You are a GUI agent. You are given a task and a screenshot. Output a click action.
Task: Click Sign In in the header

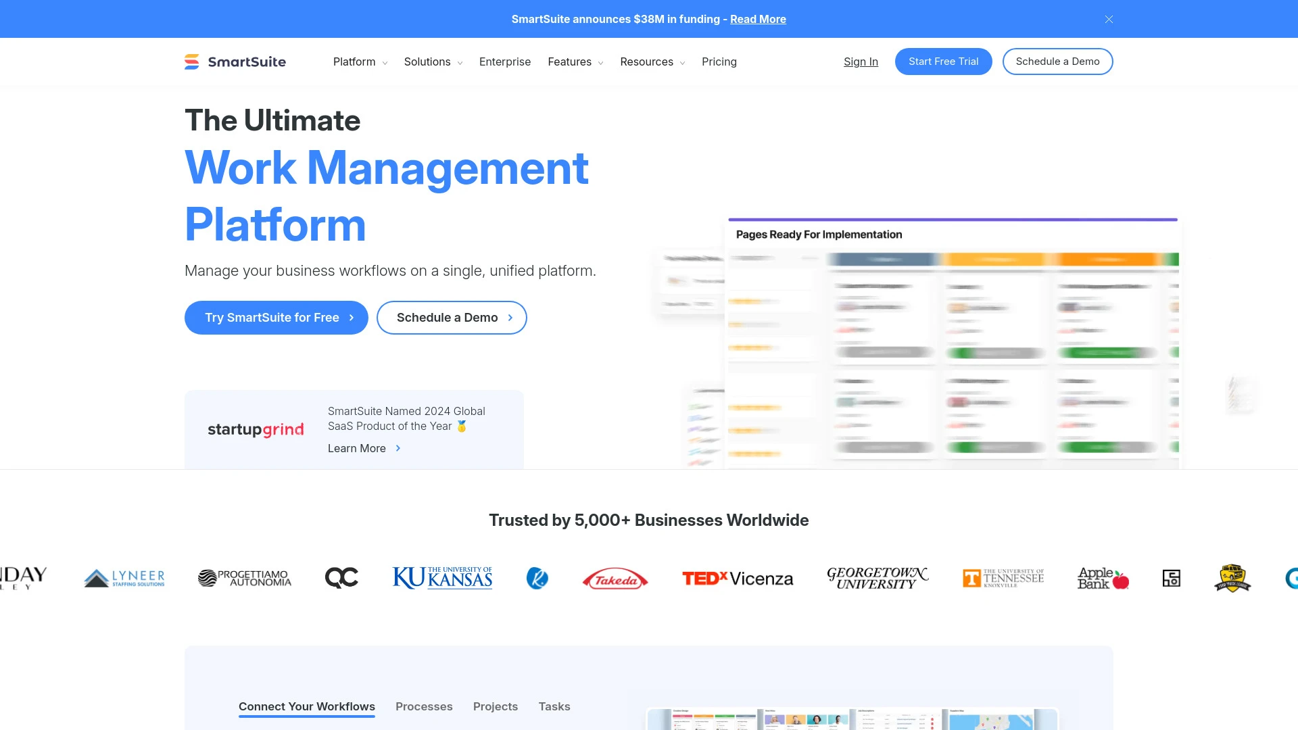860,61
